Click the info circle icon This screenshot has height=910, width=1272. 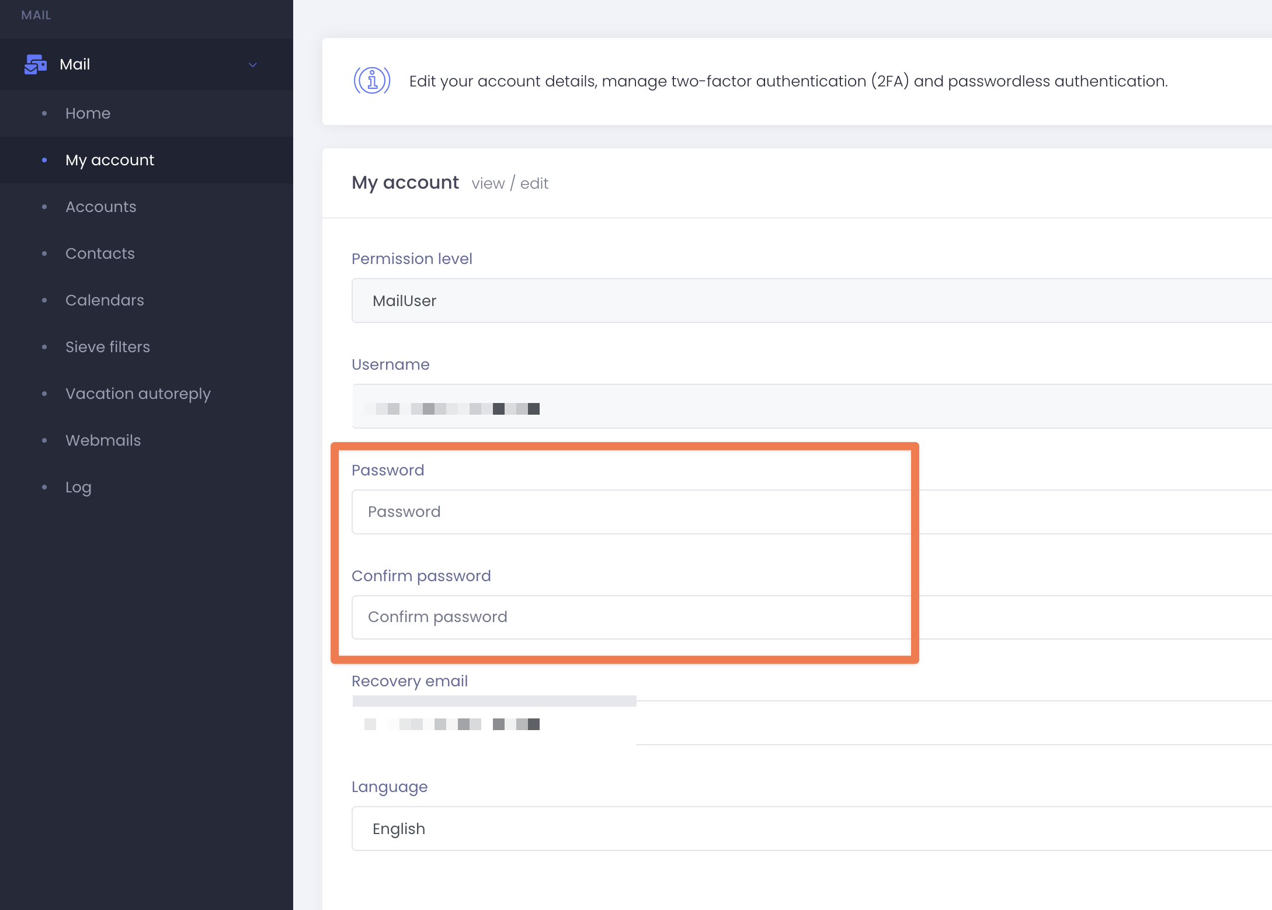click(x=372, y=81)
